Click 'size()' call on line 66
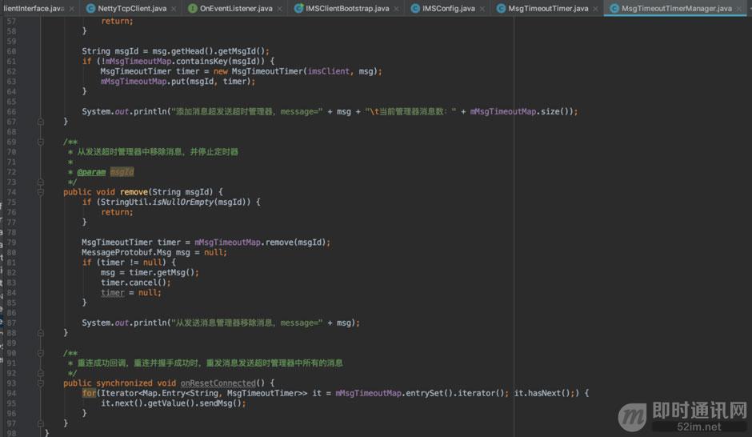Image resolution: width=752 pixels, height=437 pixels. tap(555, 111)
